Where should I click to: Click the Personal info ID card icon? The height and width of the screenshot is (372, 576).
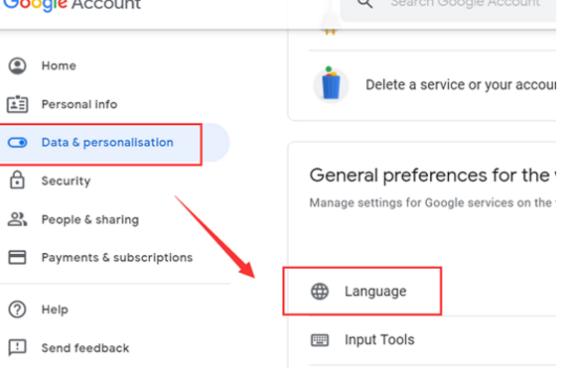[17, 104]
